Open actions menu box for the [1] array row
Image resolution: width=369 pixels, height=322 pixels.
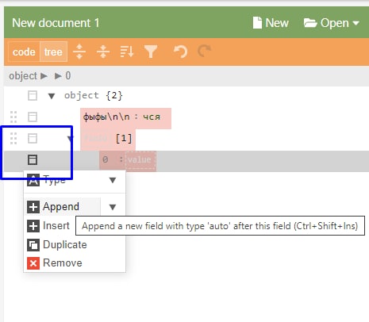[33, 138]
